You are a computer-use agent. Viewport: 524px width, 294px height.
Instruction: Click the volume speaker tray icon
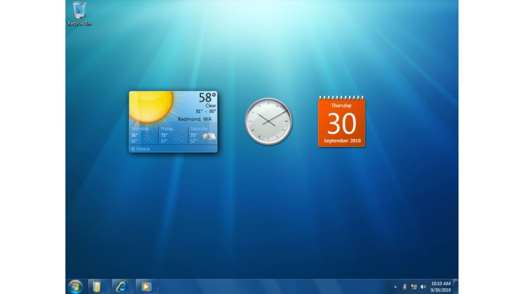point(423,287)
